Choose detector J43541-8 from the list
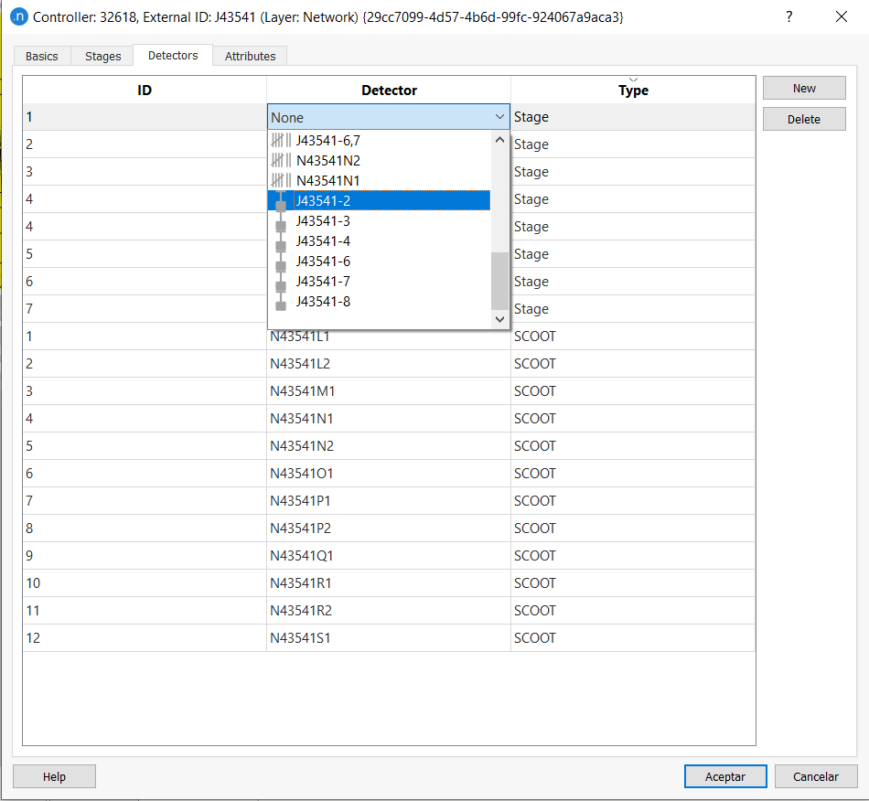Viewport: 869px width, 801px height. coord(322,301)
